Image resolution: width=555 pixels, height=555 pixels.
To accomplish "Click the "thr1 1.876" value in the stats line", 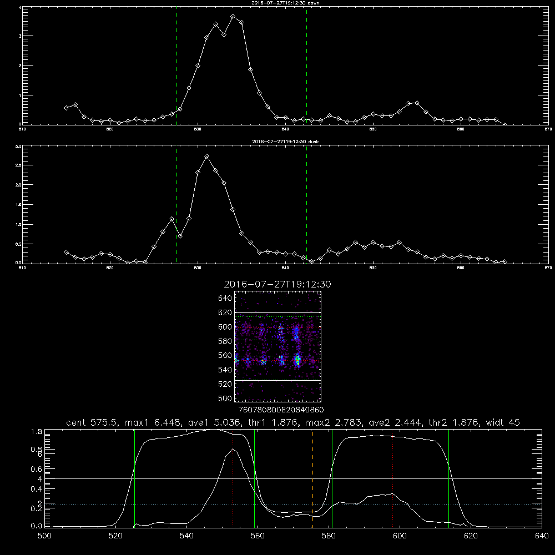I will click(x=273, y=422).
